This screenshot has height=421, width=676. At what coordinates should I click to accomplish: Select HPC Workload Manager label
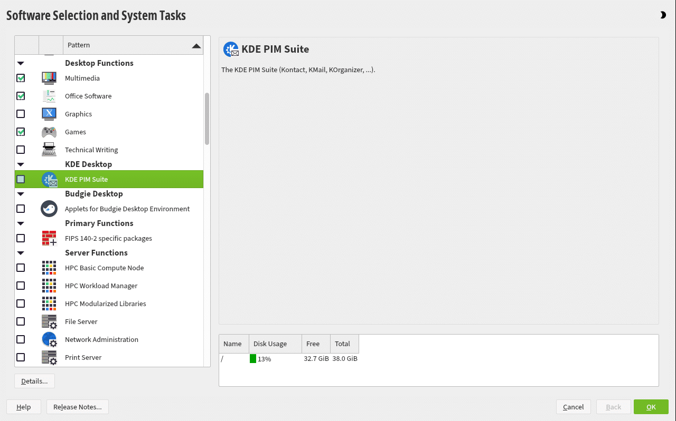pos(101,286)
